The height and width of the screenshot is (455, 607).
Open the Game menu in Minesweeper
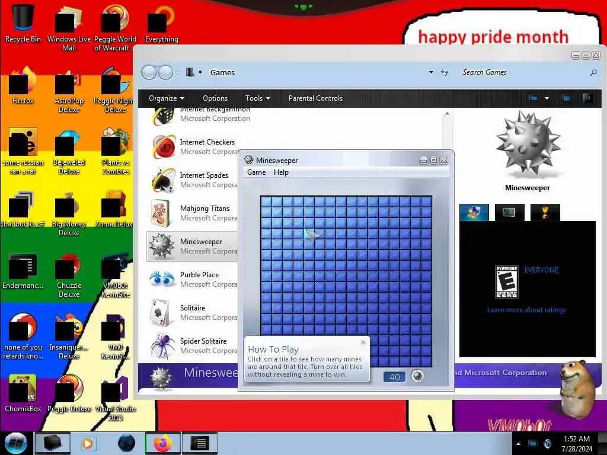click(x=256, y=172)
